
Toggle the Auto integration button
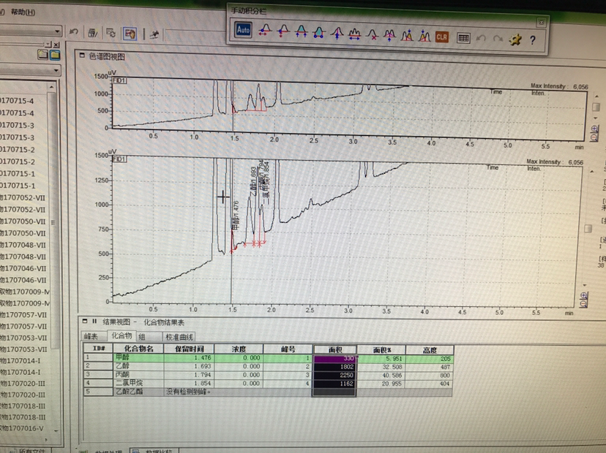(243, 30)
